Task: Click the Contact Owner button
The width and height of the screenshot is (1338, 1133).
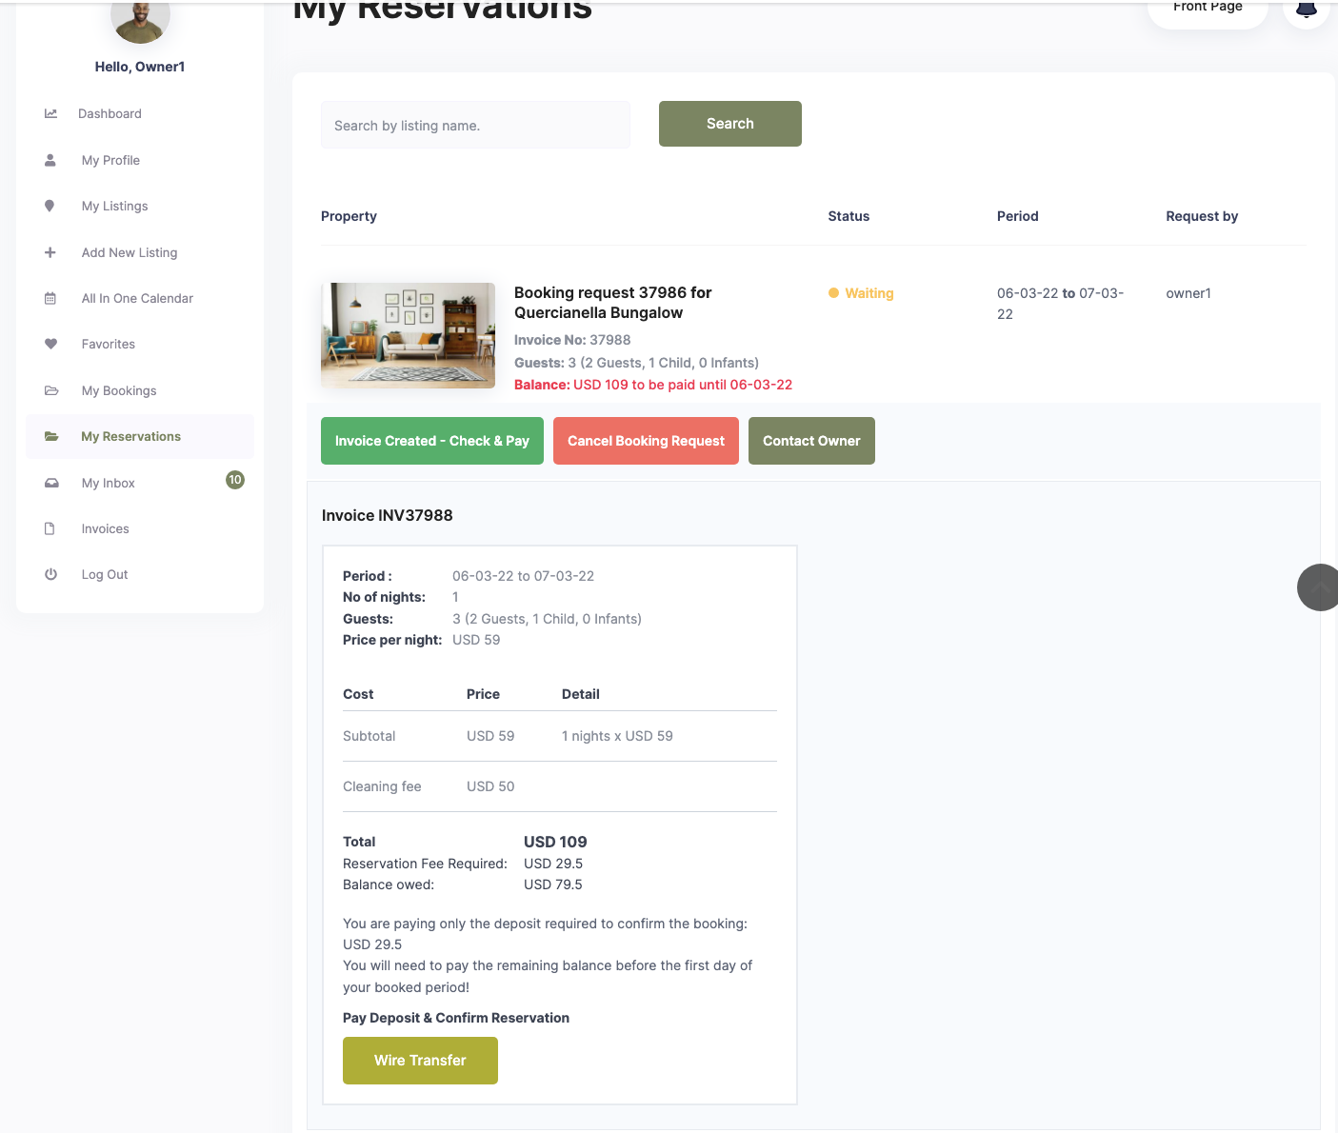Action: click(811, 441)
